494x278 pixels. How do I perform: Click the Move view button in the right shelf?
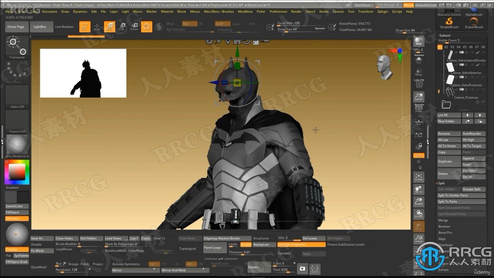click(419, 189)
